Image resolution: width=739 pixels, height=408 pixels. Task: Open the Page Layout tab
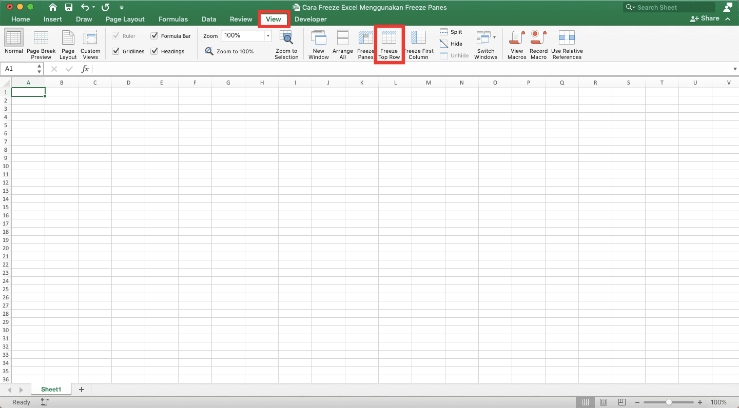coord(125,19)
